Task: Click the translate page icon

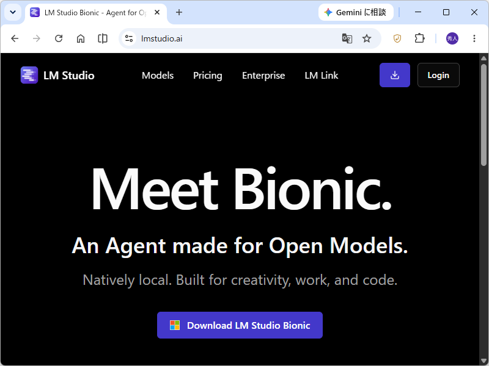Action: click(x=347, y=38)
